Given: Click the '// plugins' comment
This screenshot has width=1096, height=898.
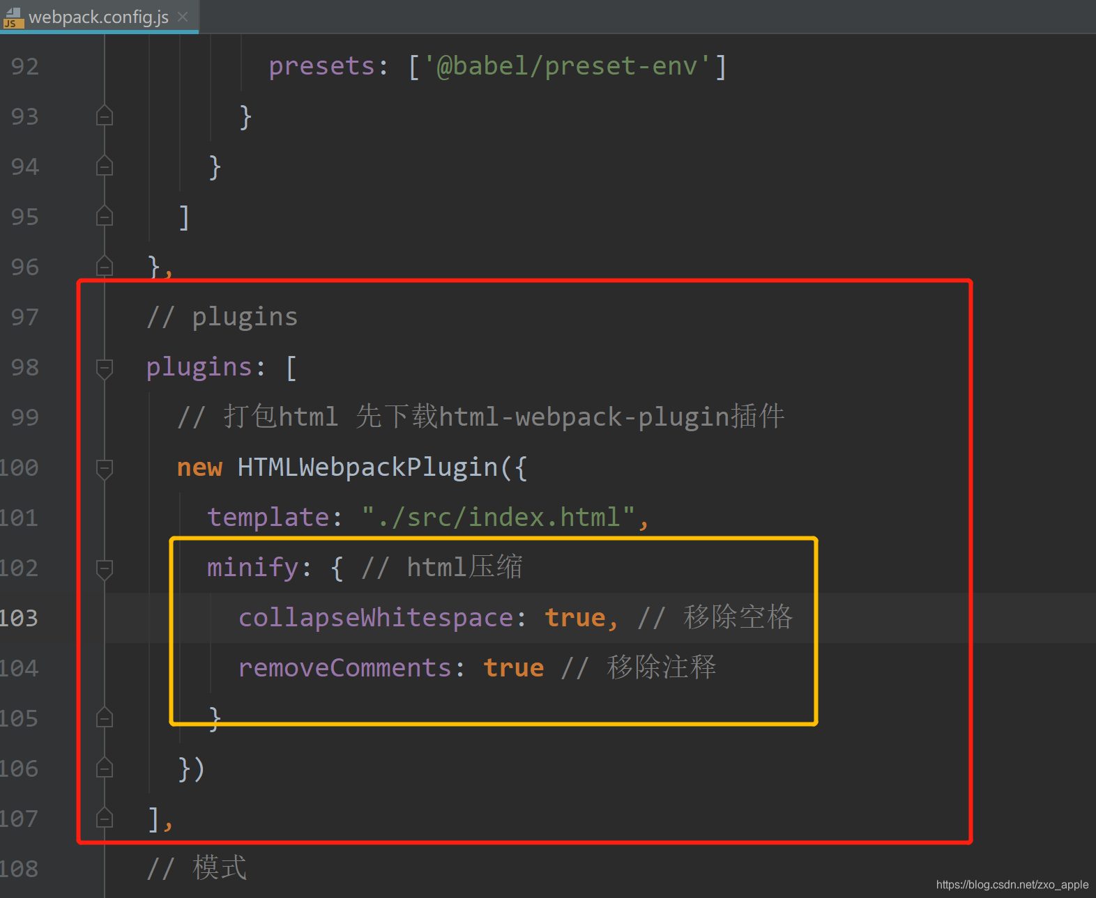Looking at the screenshot, I should point(222,317).
